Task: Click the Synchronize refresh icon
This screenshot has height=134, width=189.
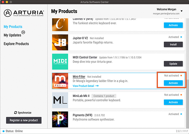Action: [x=16, y=112]
